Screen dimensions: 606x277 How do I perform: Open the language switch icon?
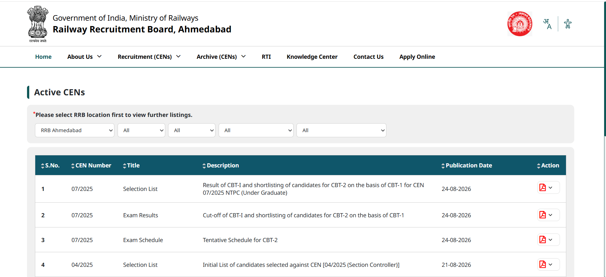(547, 24)
